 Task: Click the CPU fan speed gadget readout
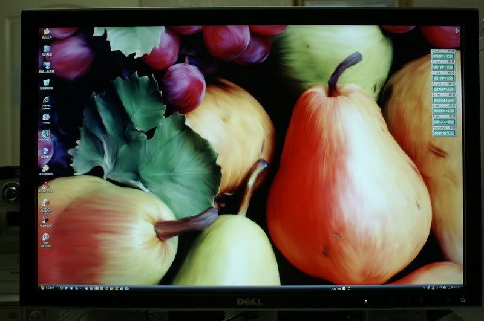pos(443,122)
